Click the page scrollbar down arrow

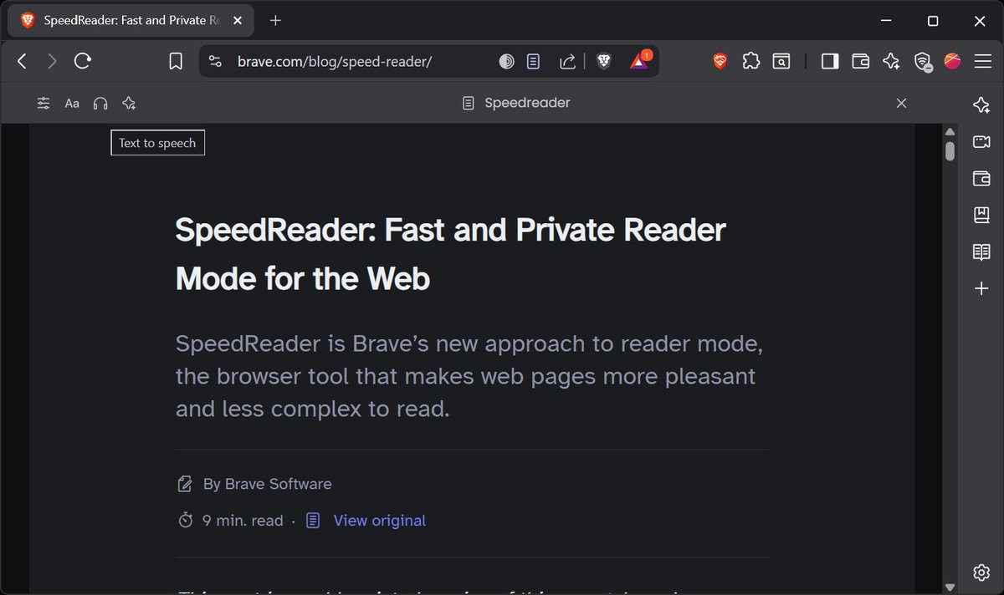[x=950, y=587]
